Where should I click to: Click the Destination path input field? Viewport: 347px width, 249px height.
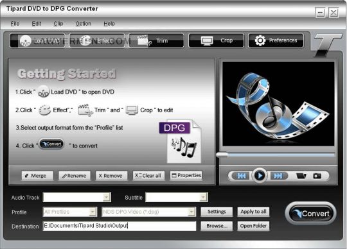(120, 226)
